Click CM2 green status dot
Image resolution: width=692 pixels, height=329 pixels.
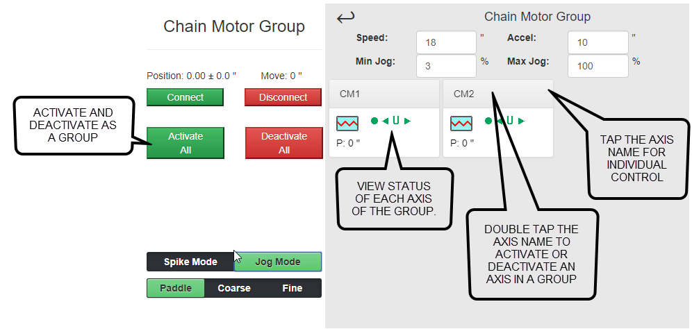click(x=488, y=121)
